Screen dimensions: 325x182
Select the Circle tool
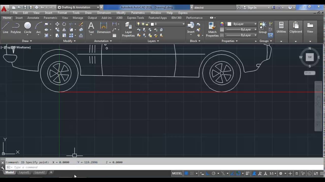click(27, 28)
